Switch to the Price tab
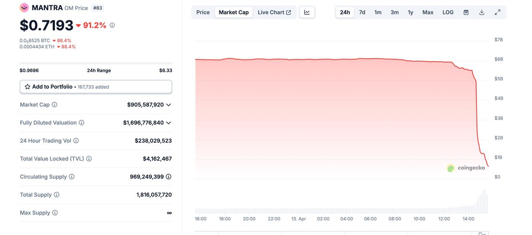532x235 pixels. point(203,12)
